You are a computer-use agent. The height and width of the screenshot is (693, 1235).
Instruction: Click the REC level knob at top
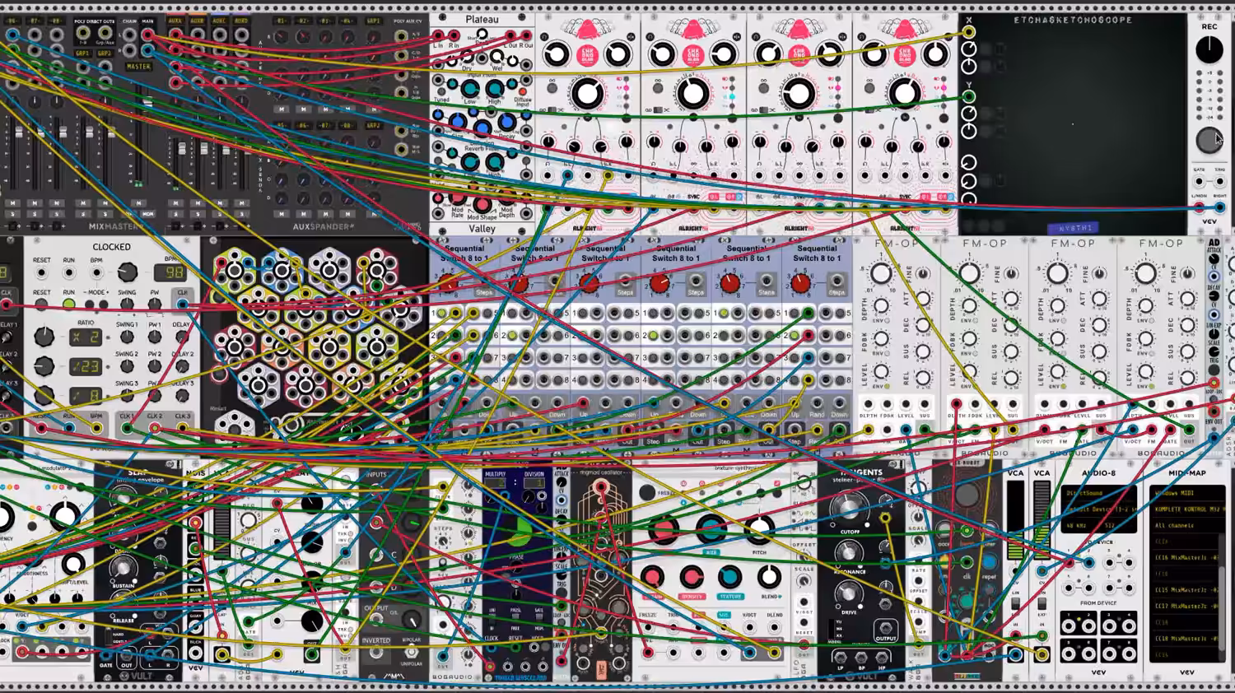coord(1209,49)
